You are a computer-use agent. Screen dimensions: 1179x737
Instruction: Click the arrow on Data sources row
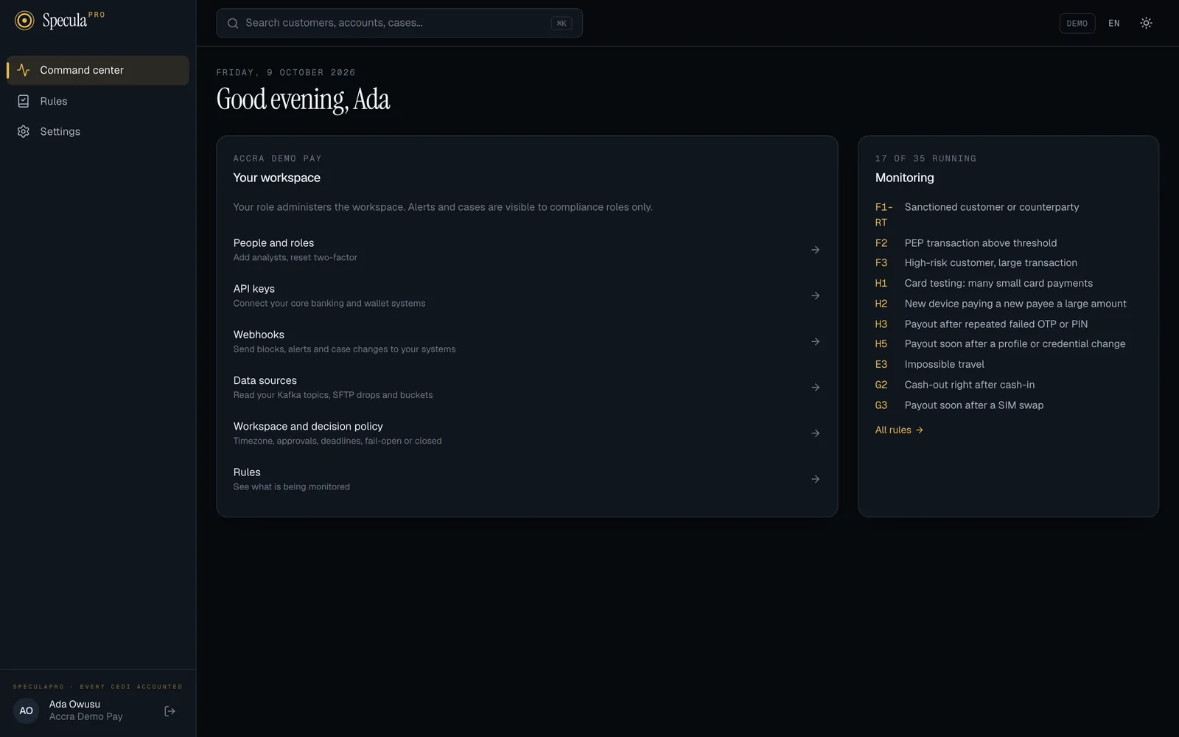pyautogui.click(x=815, y=388)
